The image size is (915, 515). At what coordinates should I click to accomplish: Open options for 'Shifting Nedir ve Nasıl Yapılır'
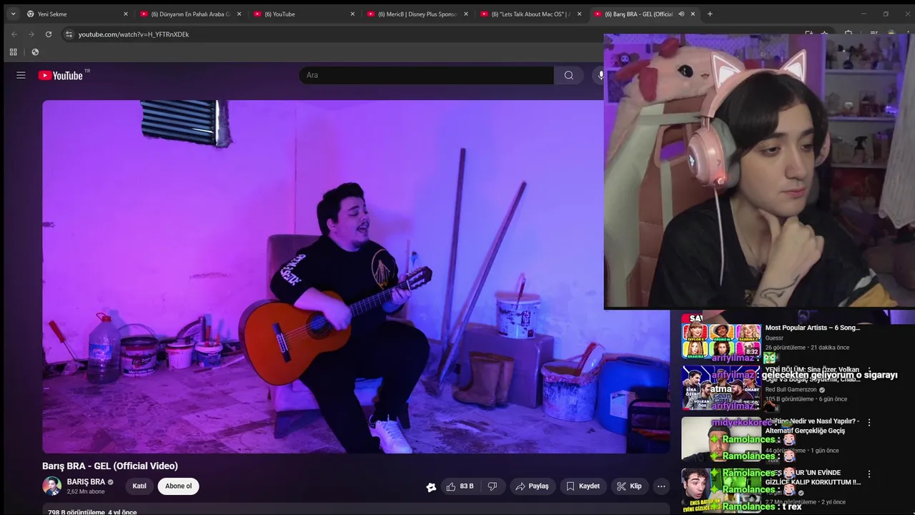[869, 423]
